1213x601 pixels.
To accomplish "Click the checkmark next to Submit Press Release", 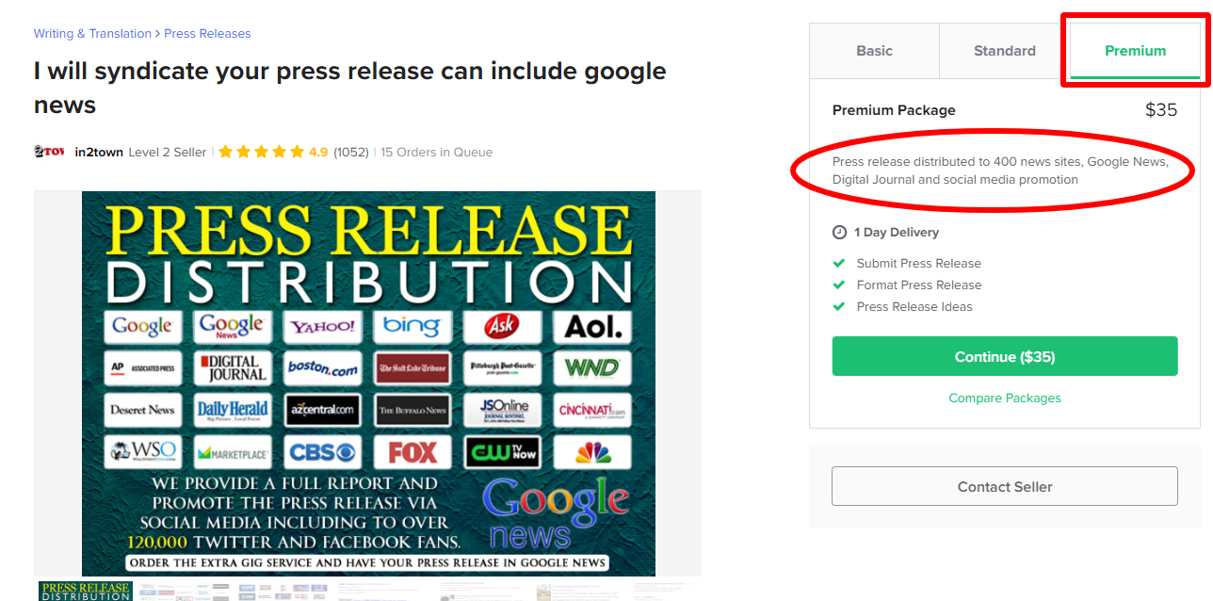I will (839, 264).
